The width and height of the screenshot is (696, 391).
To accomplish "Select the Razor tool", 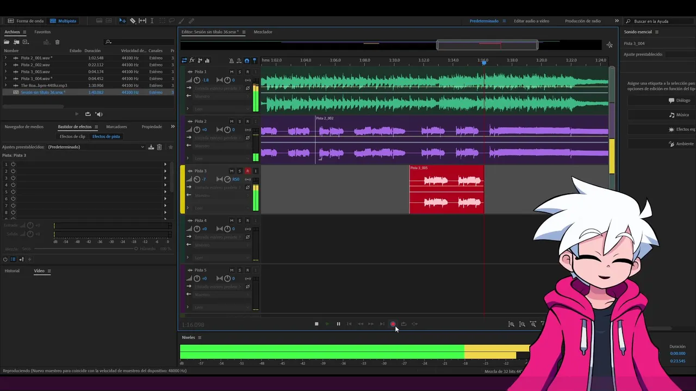I will click(x=132, y=21).
